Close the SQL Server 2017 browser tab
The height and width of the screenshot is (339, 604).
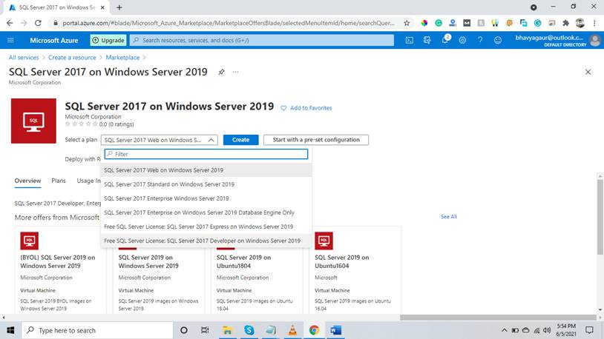coord(102,7)
